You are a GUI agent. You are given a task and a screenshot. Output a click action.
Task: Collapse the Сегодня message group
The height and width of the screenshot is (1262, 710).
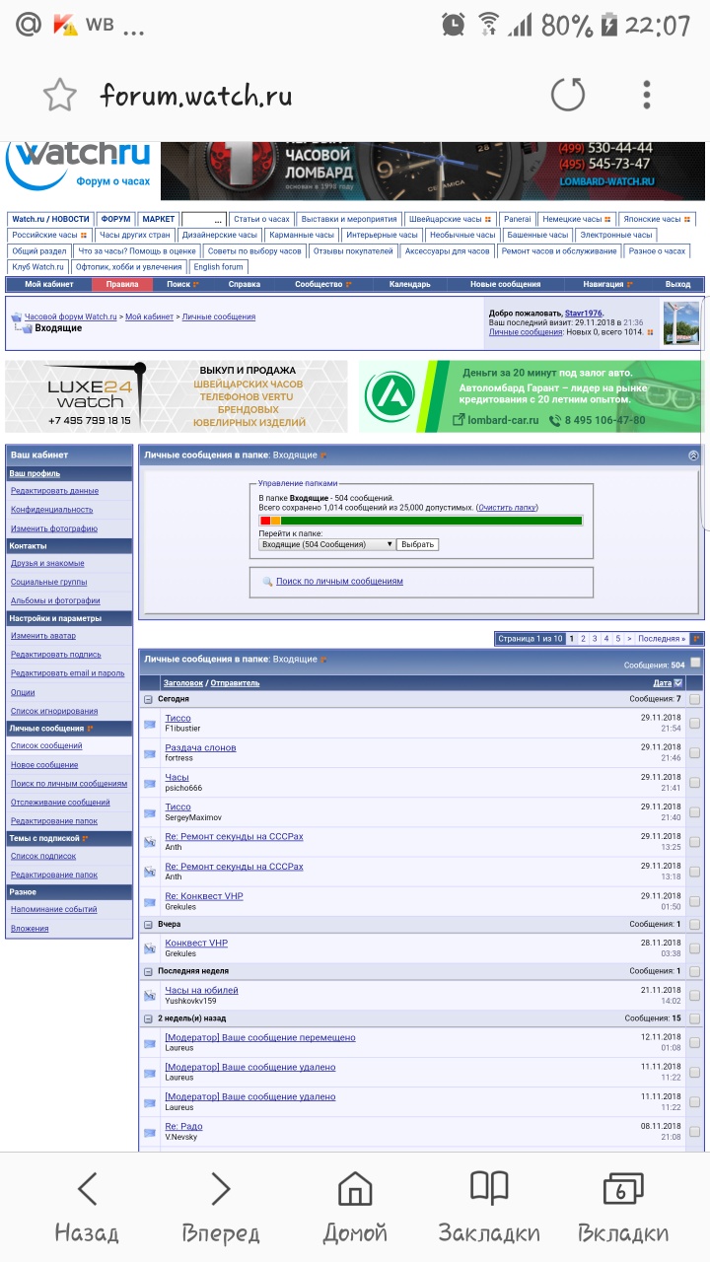(149, 699)
